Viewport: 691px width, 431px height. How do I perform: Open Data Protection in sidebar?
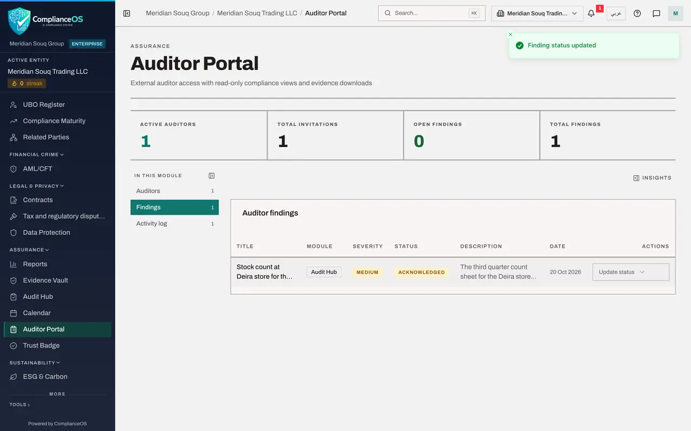pyautogui.click(x=58, y=232)
